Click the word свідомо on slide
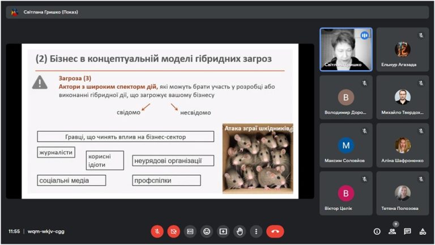Viewport: 435px width, 245px height. [x=129, y=113]
